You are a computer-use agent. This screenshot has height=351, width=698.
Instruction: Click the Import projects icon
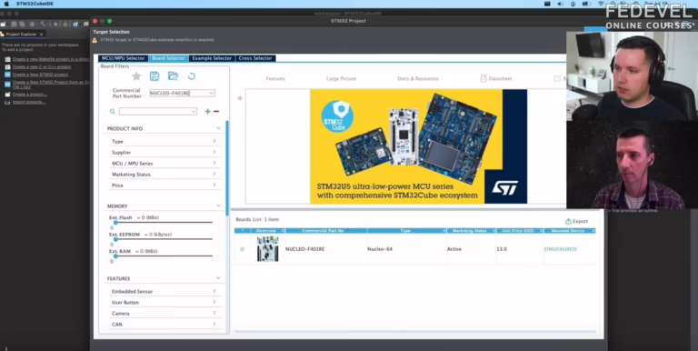(7, 102)
